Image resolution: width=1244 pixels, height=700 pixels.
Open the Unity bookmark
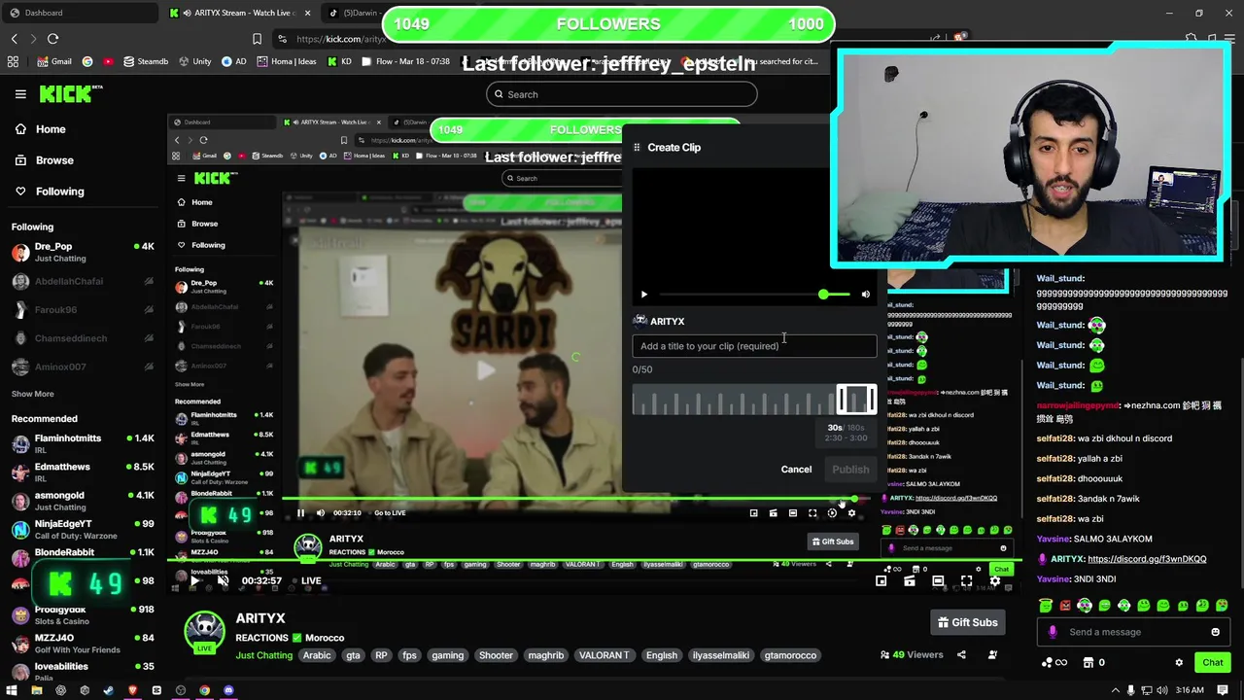click(x=194, y=61)
